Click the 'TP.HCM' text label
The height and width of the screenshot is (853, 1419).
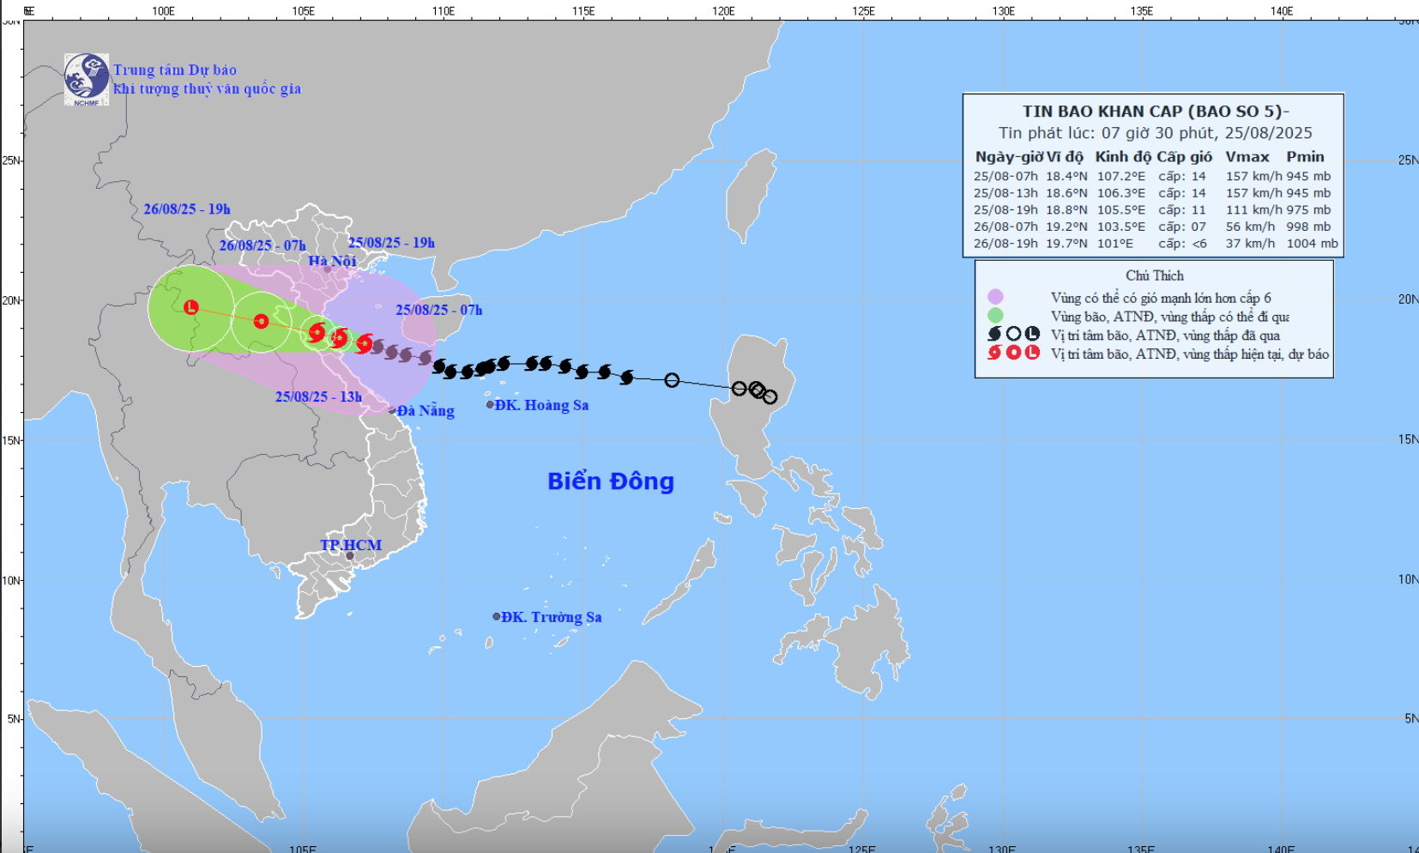point(351,545)
